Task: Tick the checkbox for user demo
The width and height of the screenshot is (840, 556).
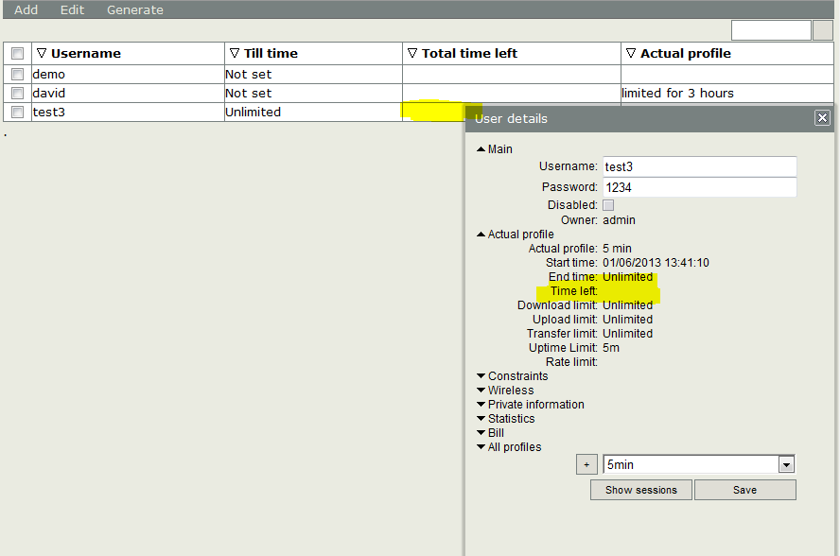Action: [x=18, y=75]
